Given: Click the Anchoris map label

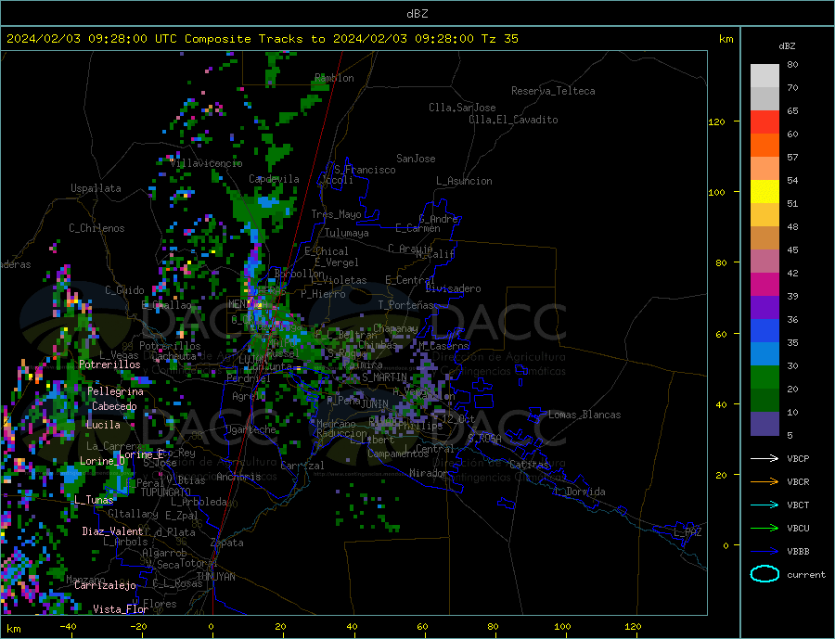Looking at the screenshot, I should [x=238, y=477].
